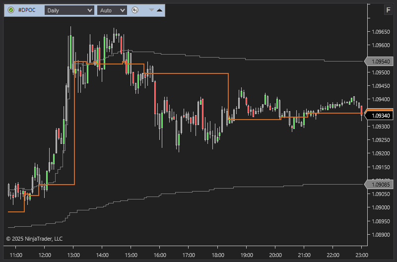The height and width of the screenshot is (262, 397).
Task: Mute sound with the speaker icon
Action: [x=135, y=10]
